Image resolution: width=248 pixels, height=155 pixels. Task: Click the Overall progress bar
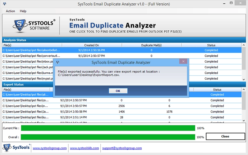coord(108,137)
